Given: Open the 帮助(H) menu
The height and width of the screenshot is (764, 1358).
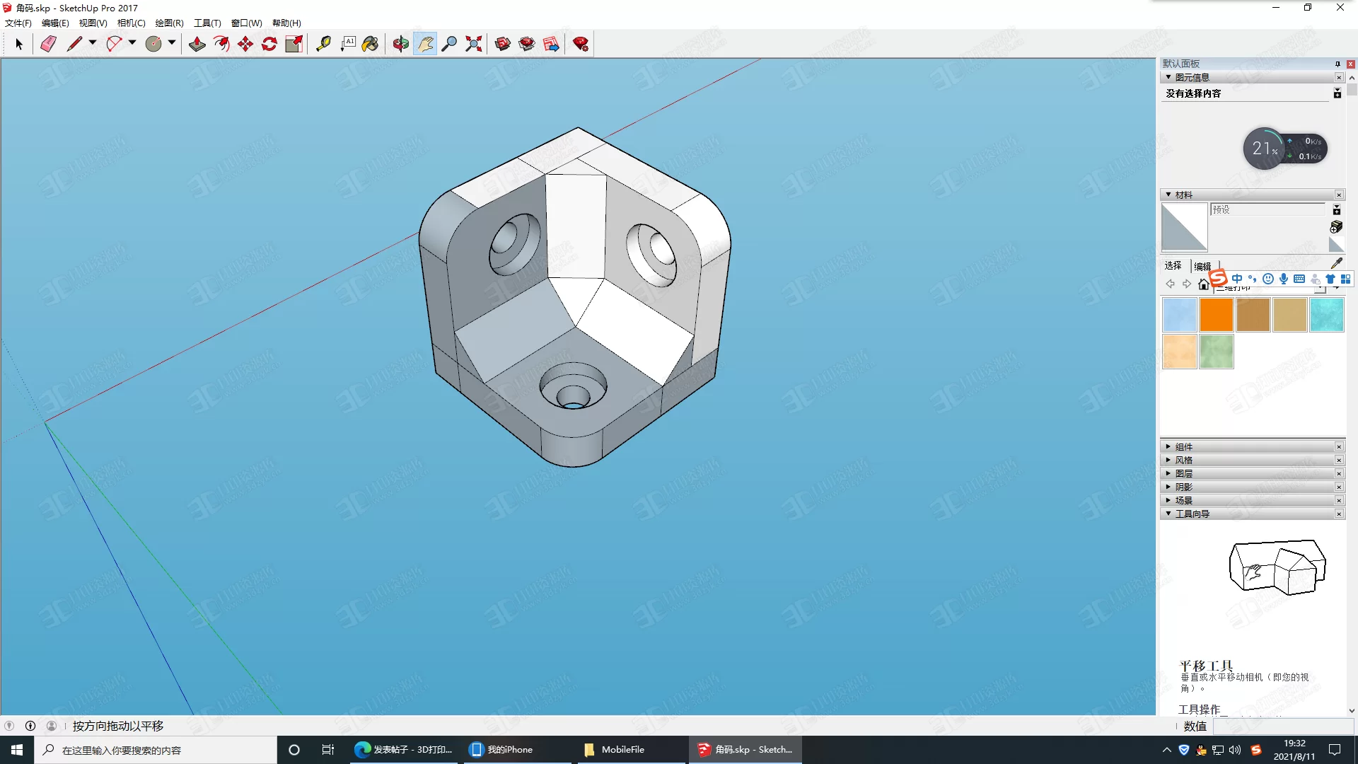Looking at the screenshot, I should [286, 23].
